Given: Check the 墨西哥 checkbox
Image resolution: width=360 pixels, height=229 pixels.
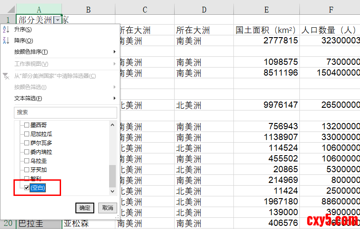Looking at the screenshot, I should pos(26,125).
